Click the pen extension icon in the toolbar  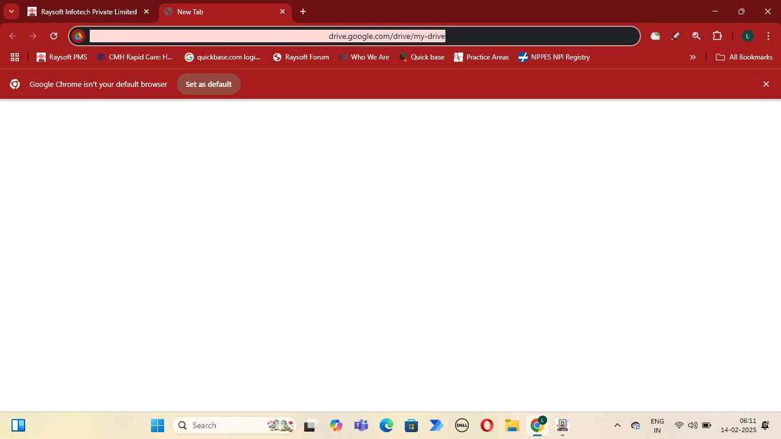click(675, 36)
